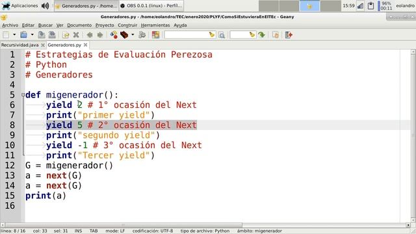Click the Reload file toolbar icon
Image resolution: width=416 pixels, height=234 pixels.
66,34
